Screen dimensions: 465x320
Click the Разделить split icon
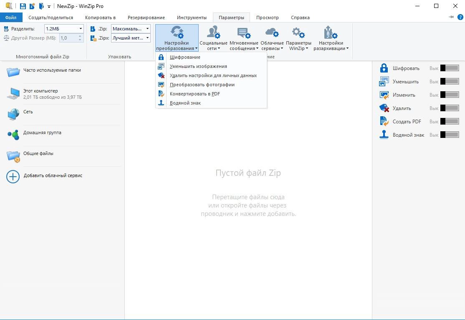tap(6, 29)
